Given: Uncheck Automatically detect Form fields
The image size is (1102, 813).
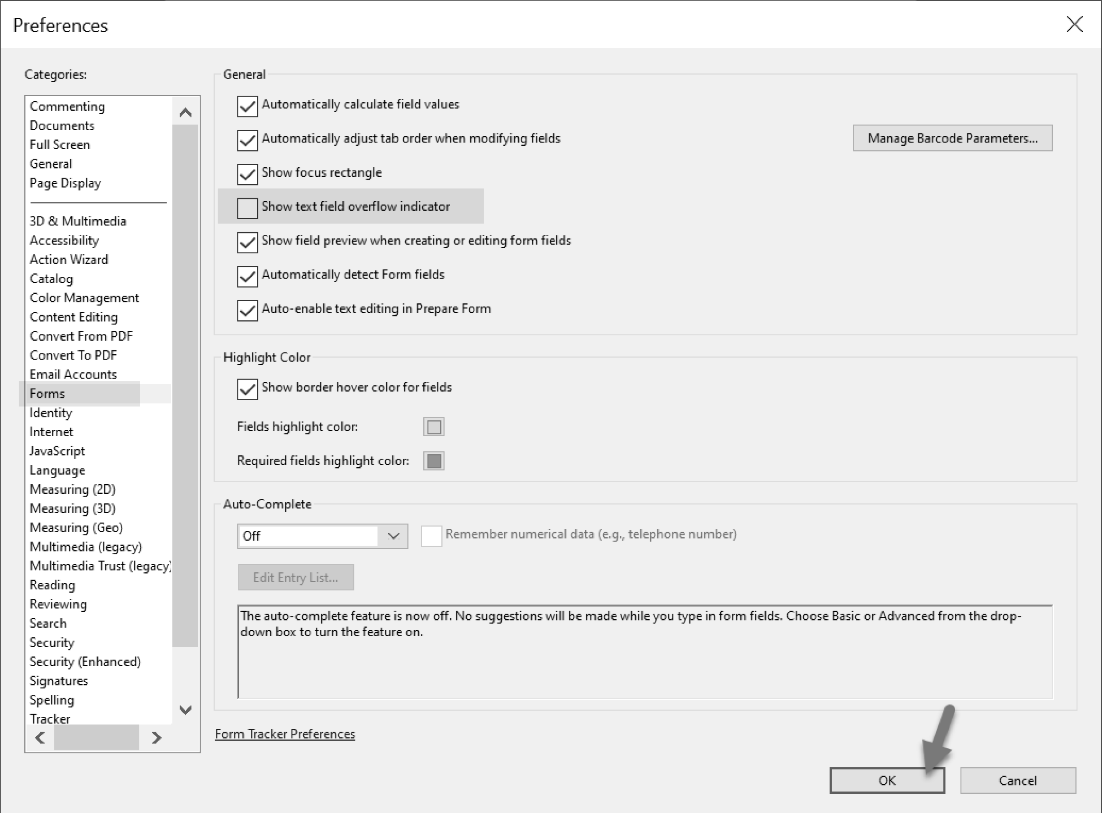Looking at the screenshot, I should pyautogui.click(x=248, y=276).
